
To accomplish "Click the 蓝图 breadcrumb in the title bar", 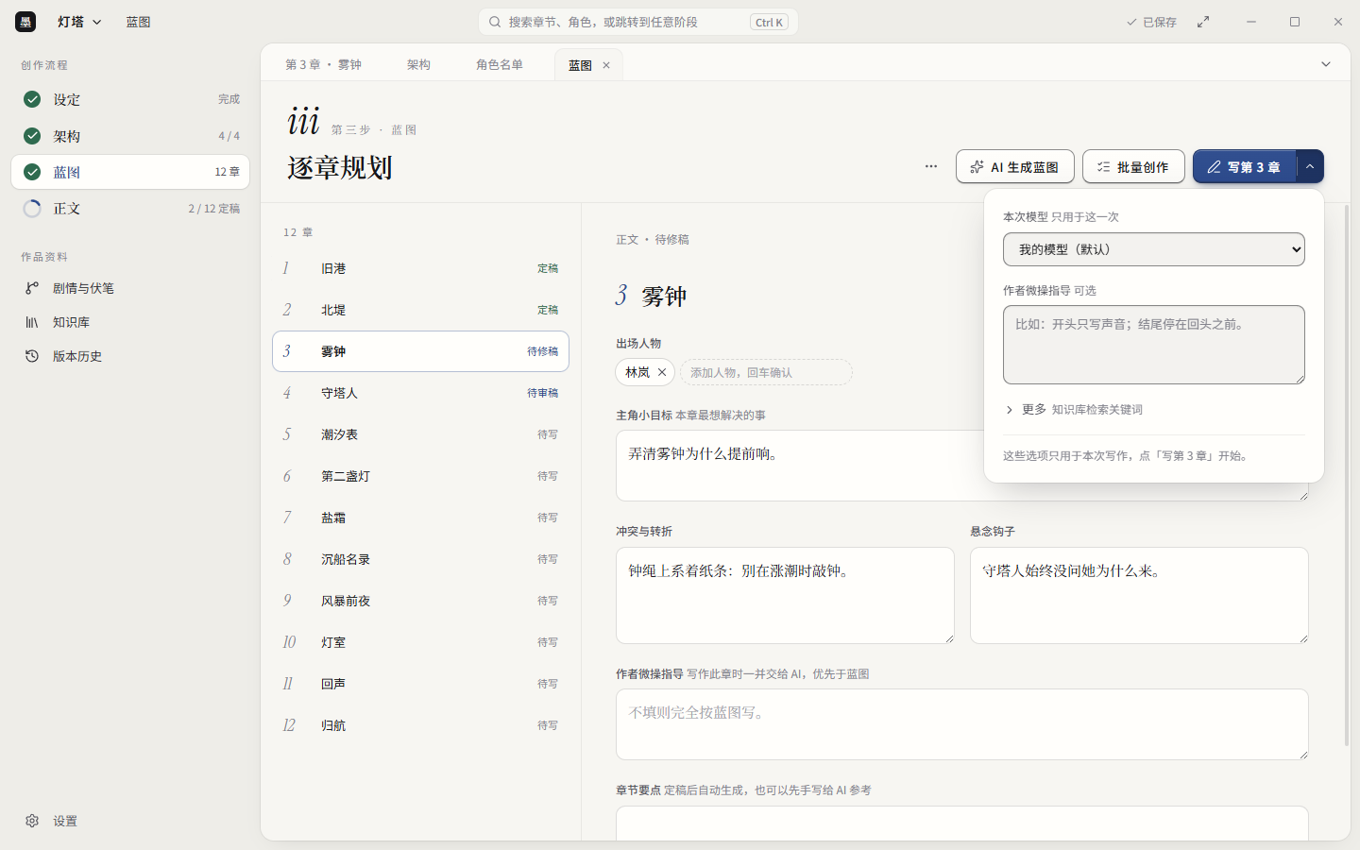I will click(x=139, y=22).
